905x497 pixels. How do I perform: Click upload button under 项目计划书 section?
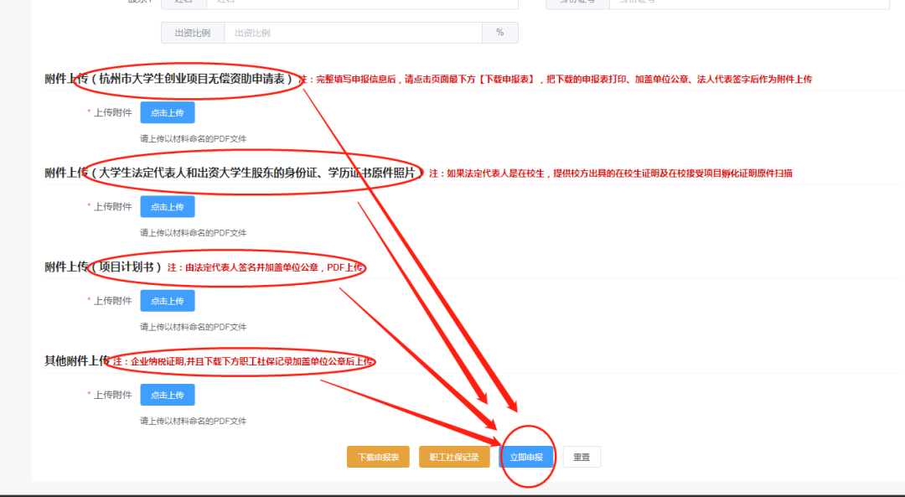click(x=168, y=301)
